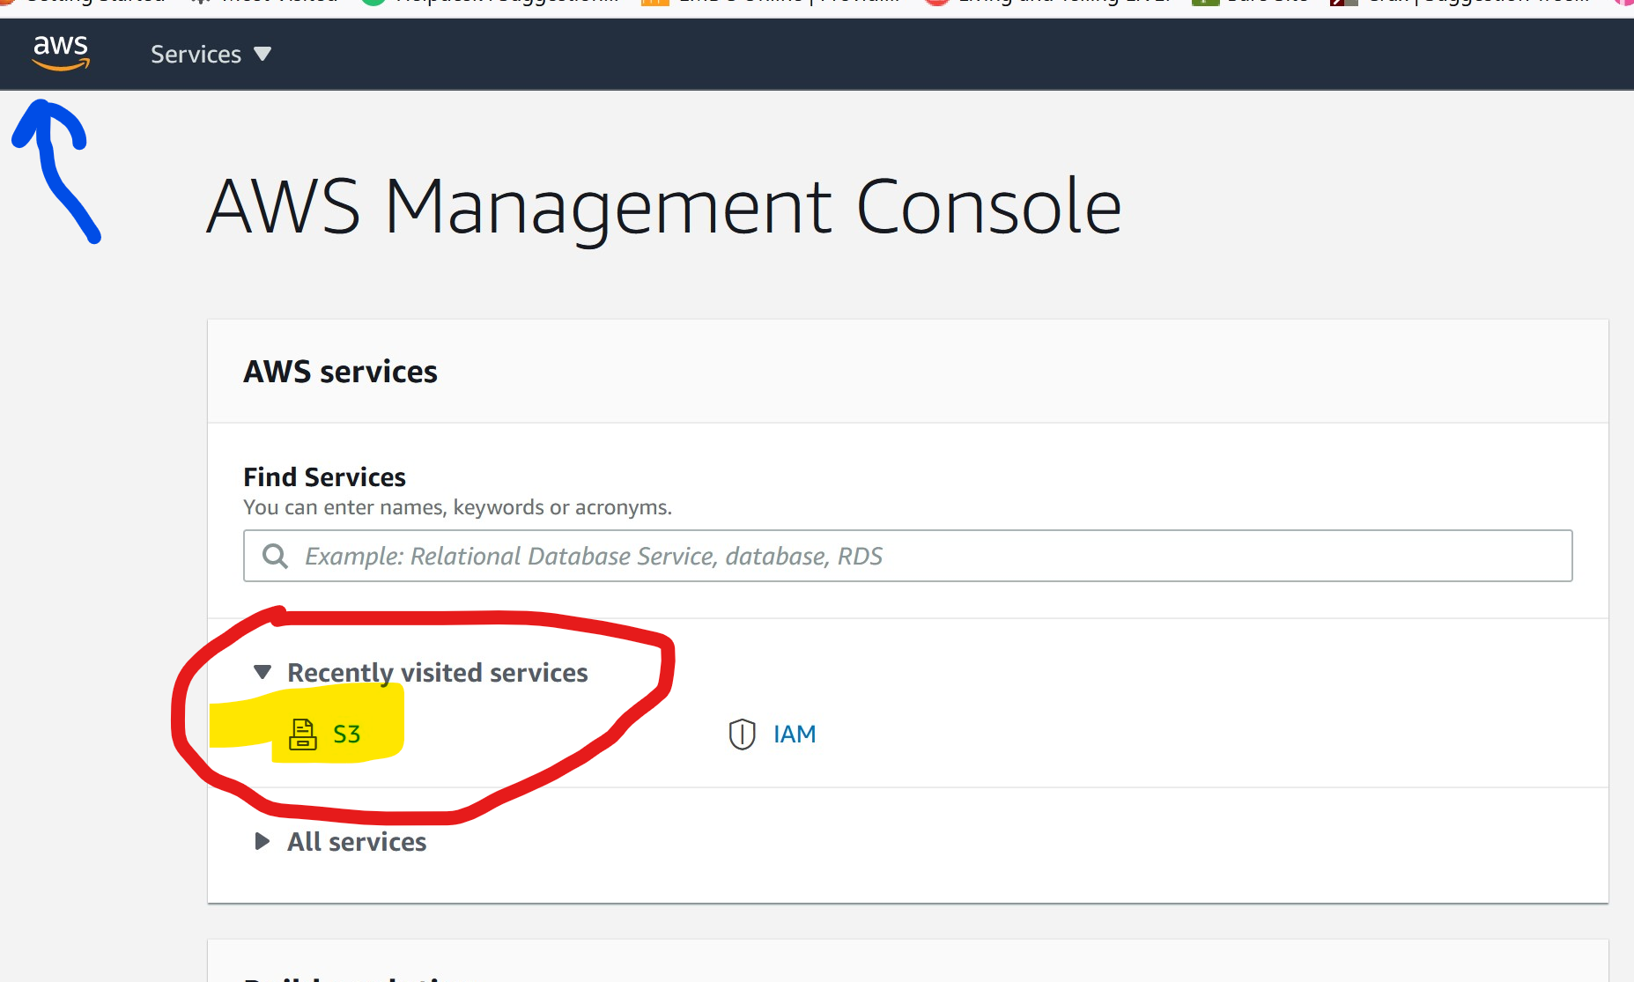Focus the Find Services search field
The width and height of the screenshot is (1634, 982).
pos(907,556)
